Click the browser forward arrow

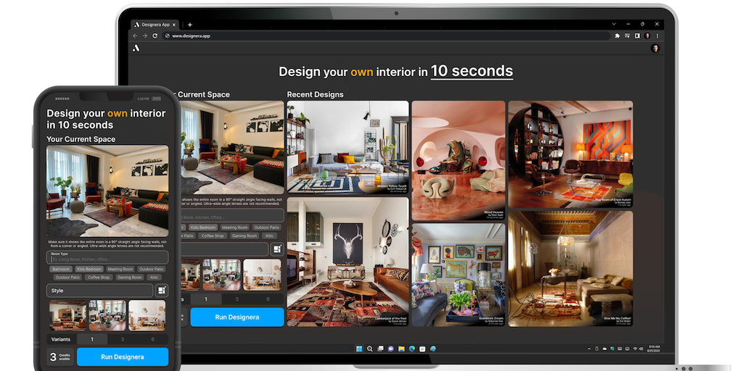(145, 36)
